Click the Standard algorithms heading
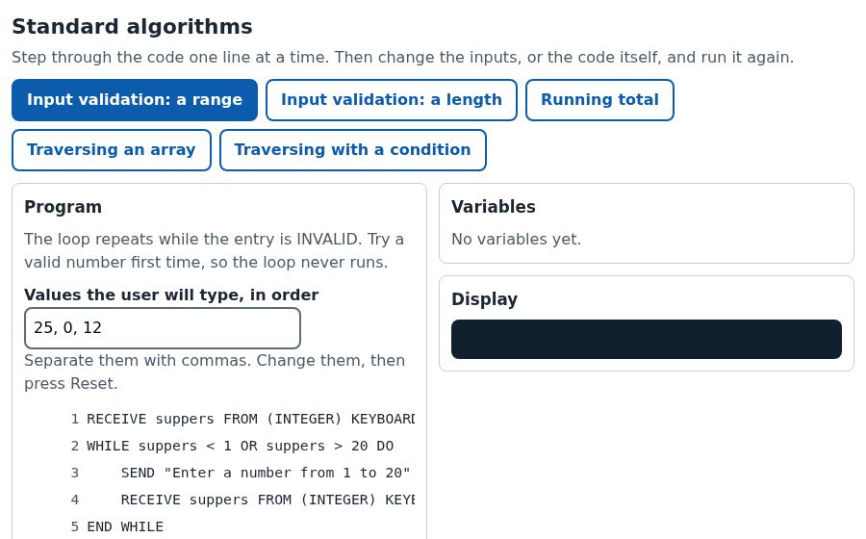 coord(132,27)
